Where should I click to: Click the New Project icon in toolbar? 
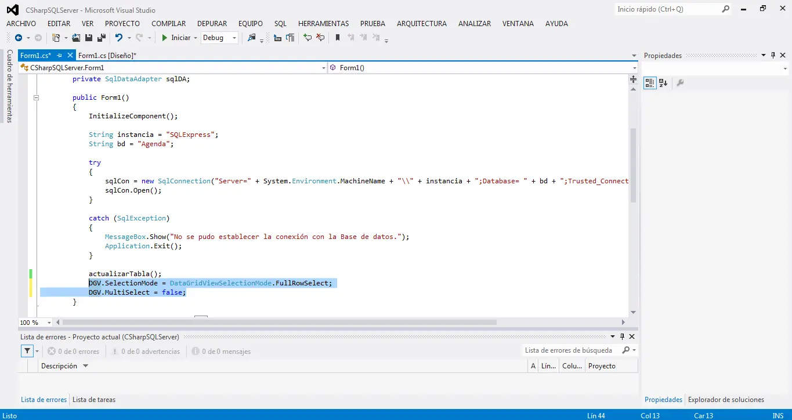click(56, 38)
